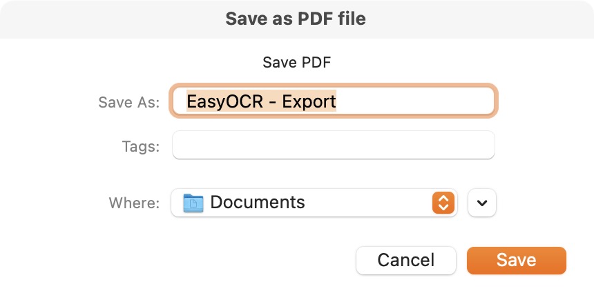Click the orange up-down arrows icon
Image resolution: width=594 pixels, height=302 pixels.
[443, 203]
